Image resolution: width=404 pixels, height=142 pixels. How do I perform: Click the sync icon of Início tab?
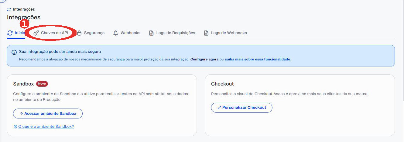click(x=10, y=33)
